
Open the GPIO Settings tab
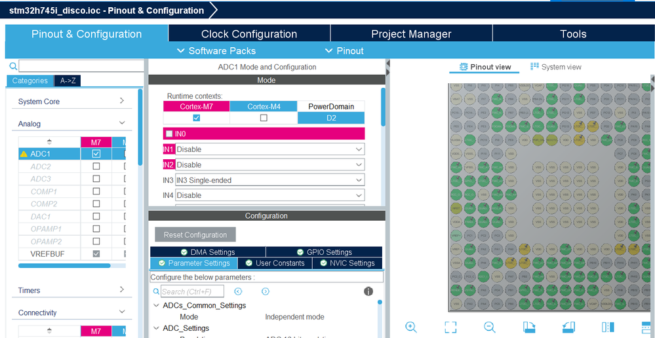324,252
